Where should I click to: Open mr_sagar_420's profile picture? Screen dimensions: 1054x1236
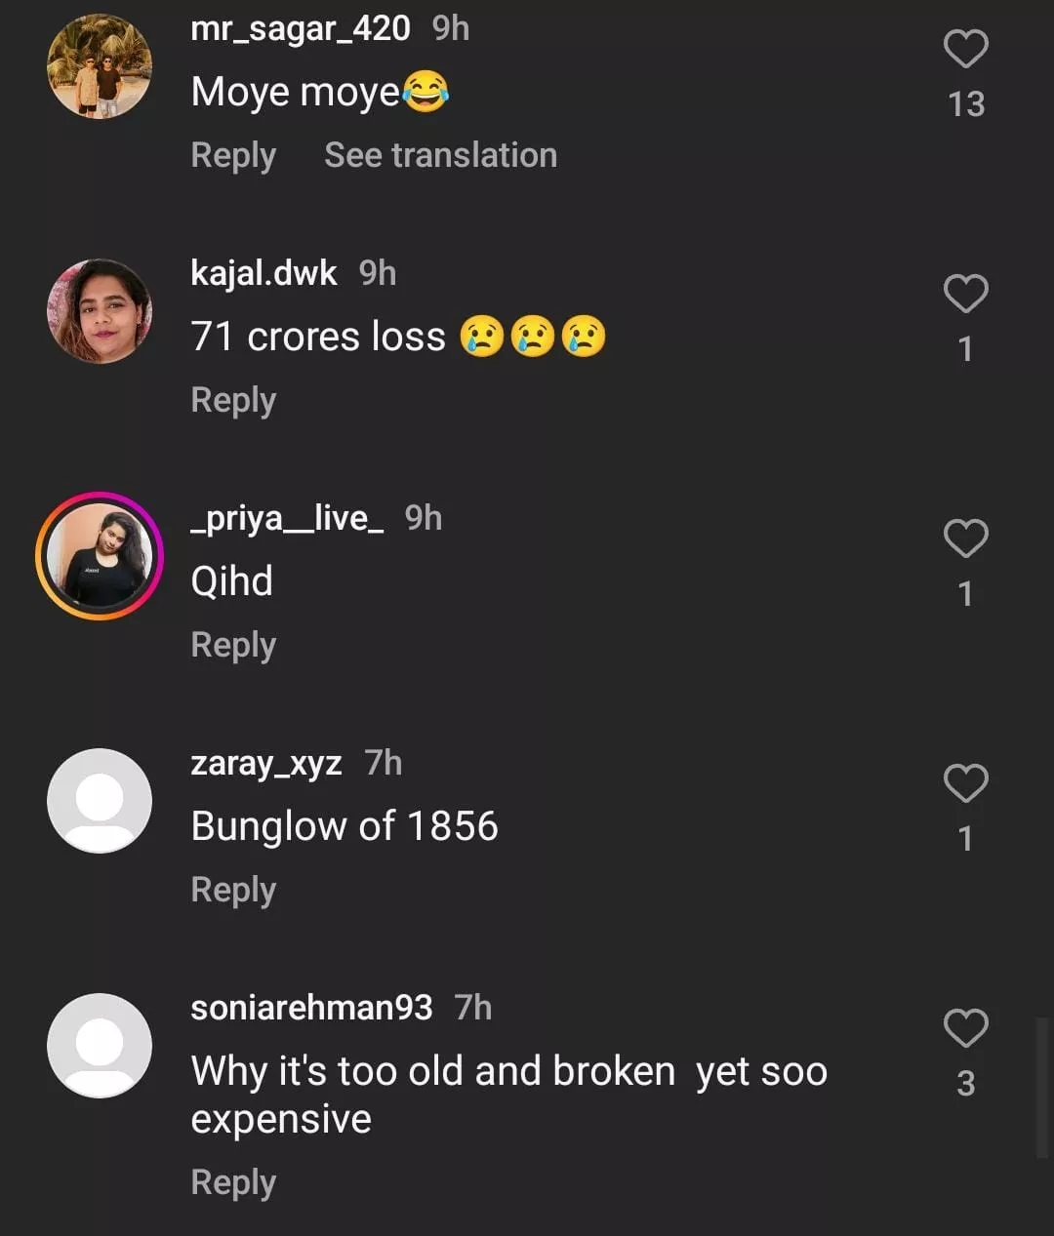[100, 67]
